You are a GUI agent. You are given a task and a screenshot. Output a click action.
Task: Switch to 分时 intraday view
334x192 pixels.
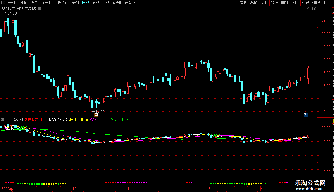pos(12,3)
